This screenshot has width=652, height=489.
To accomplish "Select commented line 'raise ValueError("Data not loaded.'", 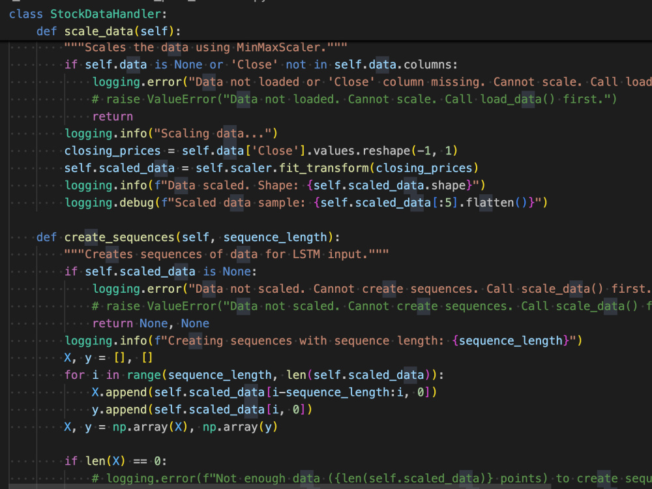I will click(x=354, y=99).
